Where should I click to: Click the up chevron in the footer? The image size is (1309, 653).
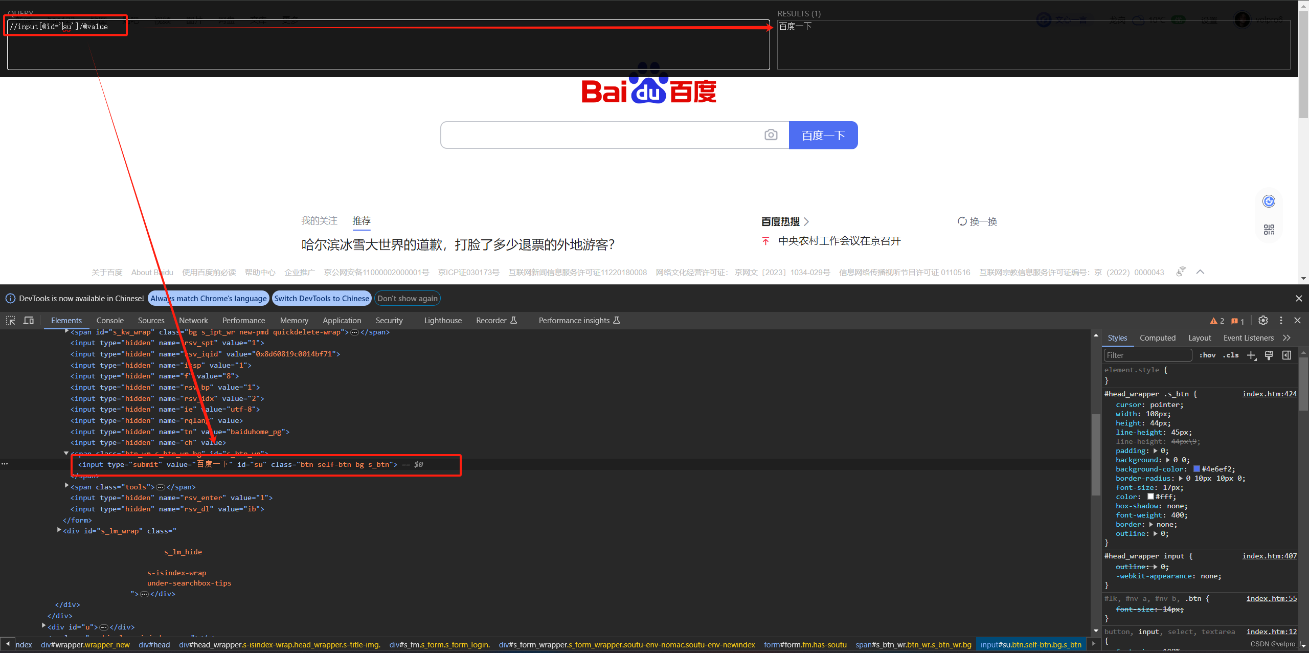1200,272
